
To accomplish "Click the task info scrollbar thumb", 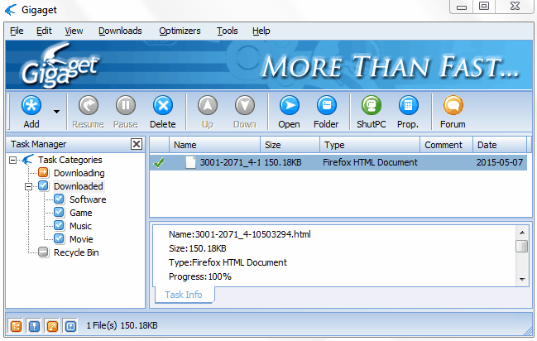I will tap(522, 246).
